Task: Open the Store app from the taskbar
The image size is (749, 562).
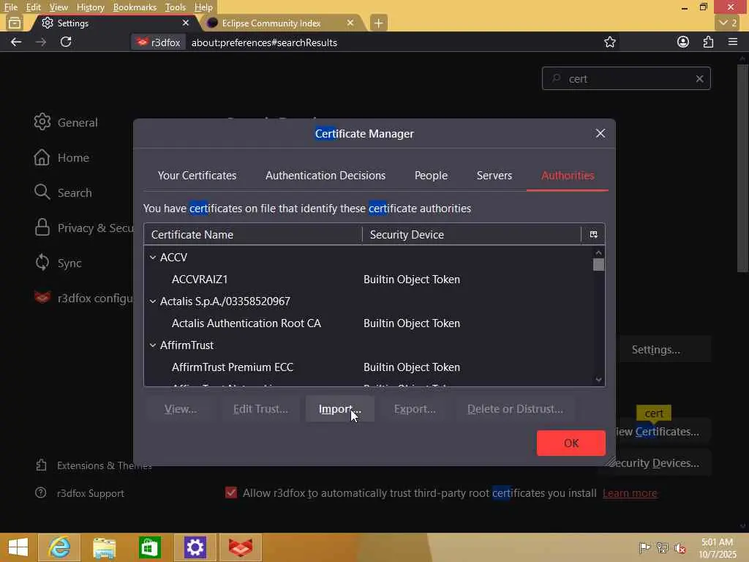Action: 149,547
